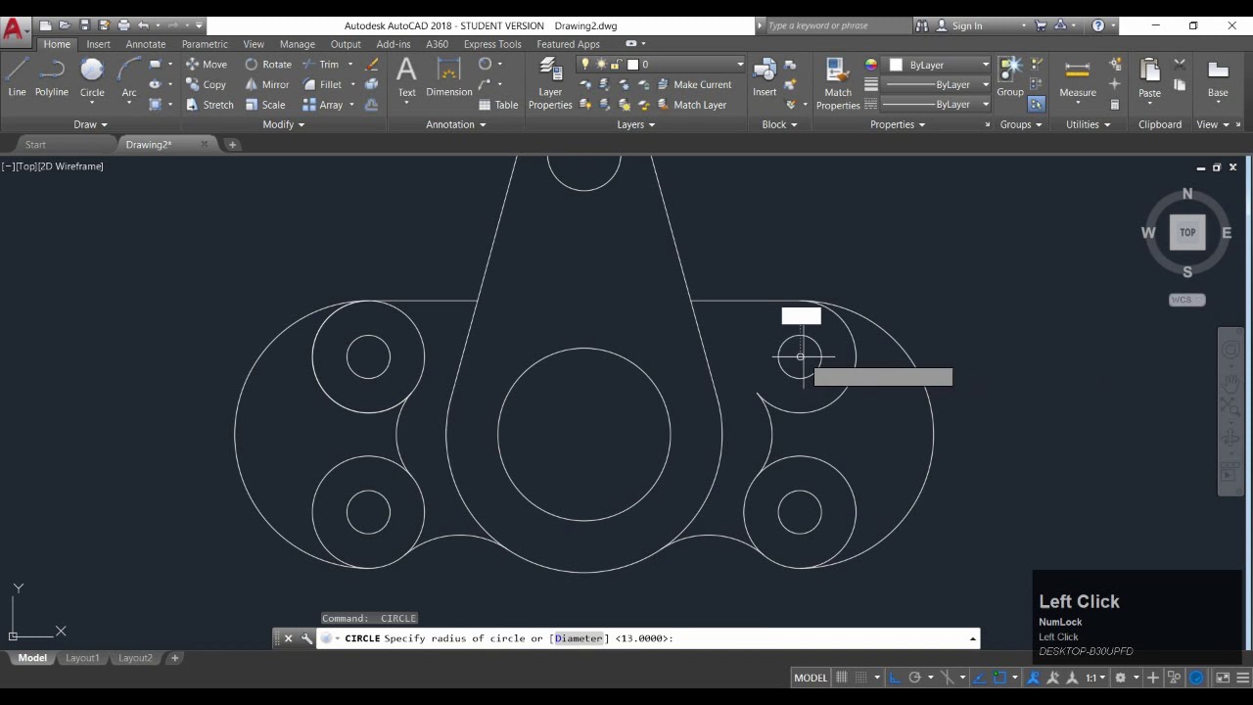Click the Trim tool
Viewport: 1253px width, 705px height.
(x=321, y=65)
